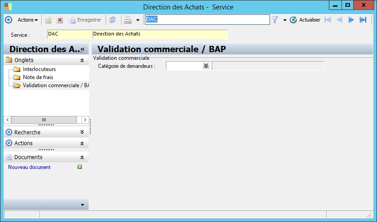Click the Interlocuteurs folder icon

coord(17,70)
